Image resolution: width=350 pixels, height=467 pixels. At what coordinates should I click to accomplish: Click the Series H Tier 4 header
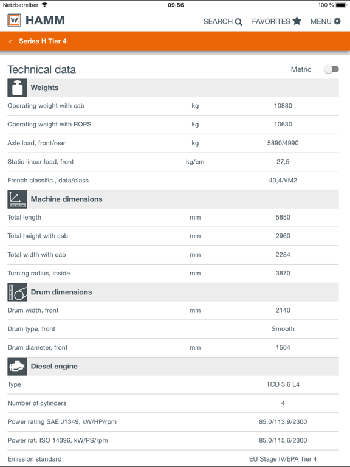click(43, 41)
